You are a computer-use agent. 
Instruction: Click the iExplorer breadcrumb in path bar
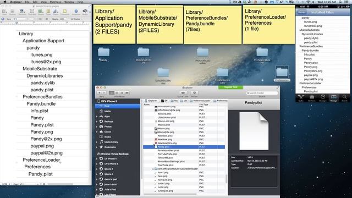pos(151,101)
